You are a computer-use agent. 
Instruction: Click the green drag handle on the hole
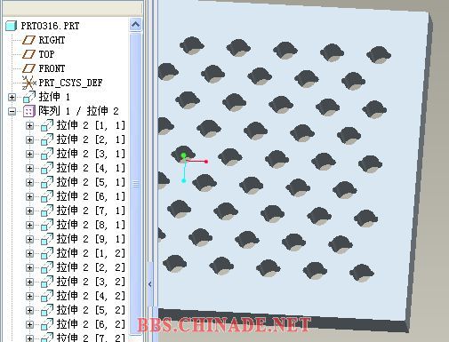click(183, 155)
